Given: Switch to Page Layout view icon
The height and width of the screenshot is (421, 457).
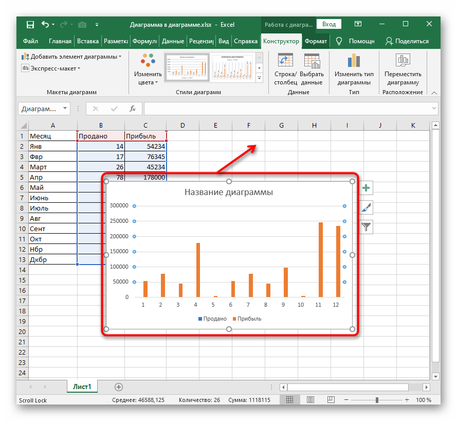Looking at the screenshot, I should coord(310,400).
